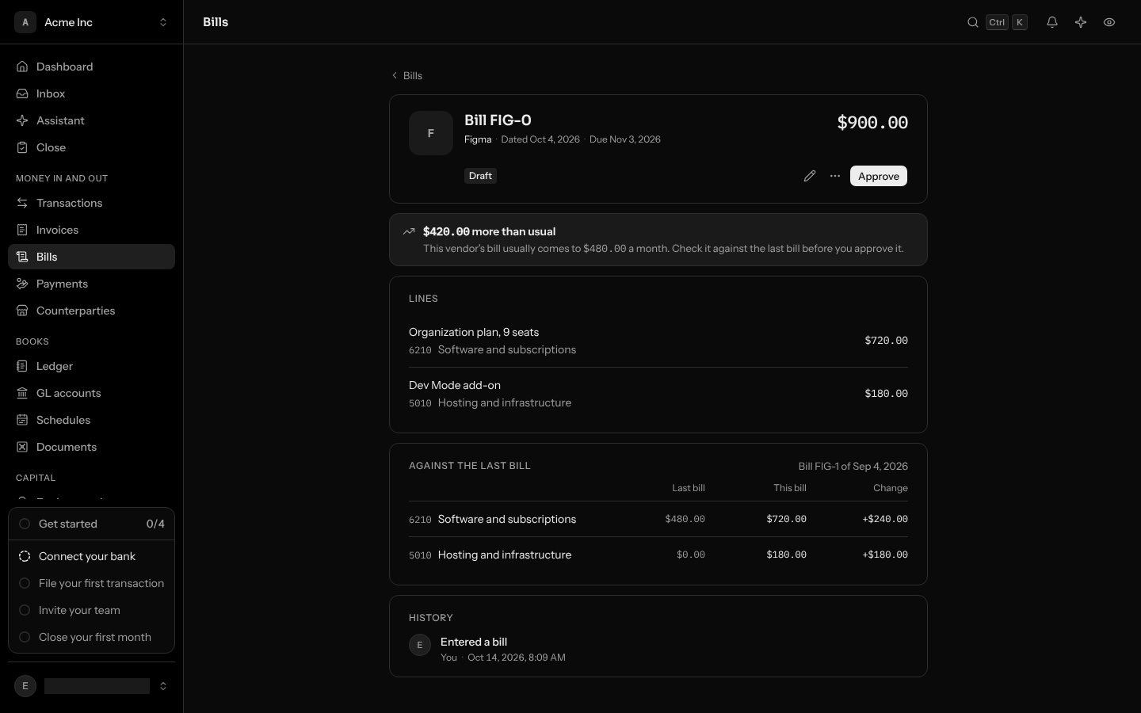Click the Dev Mode add-on line
The height and width of the screenshot is (713, 1141).
click(658, 394)
